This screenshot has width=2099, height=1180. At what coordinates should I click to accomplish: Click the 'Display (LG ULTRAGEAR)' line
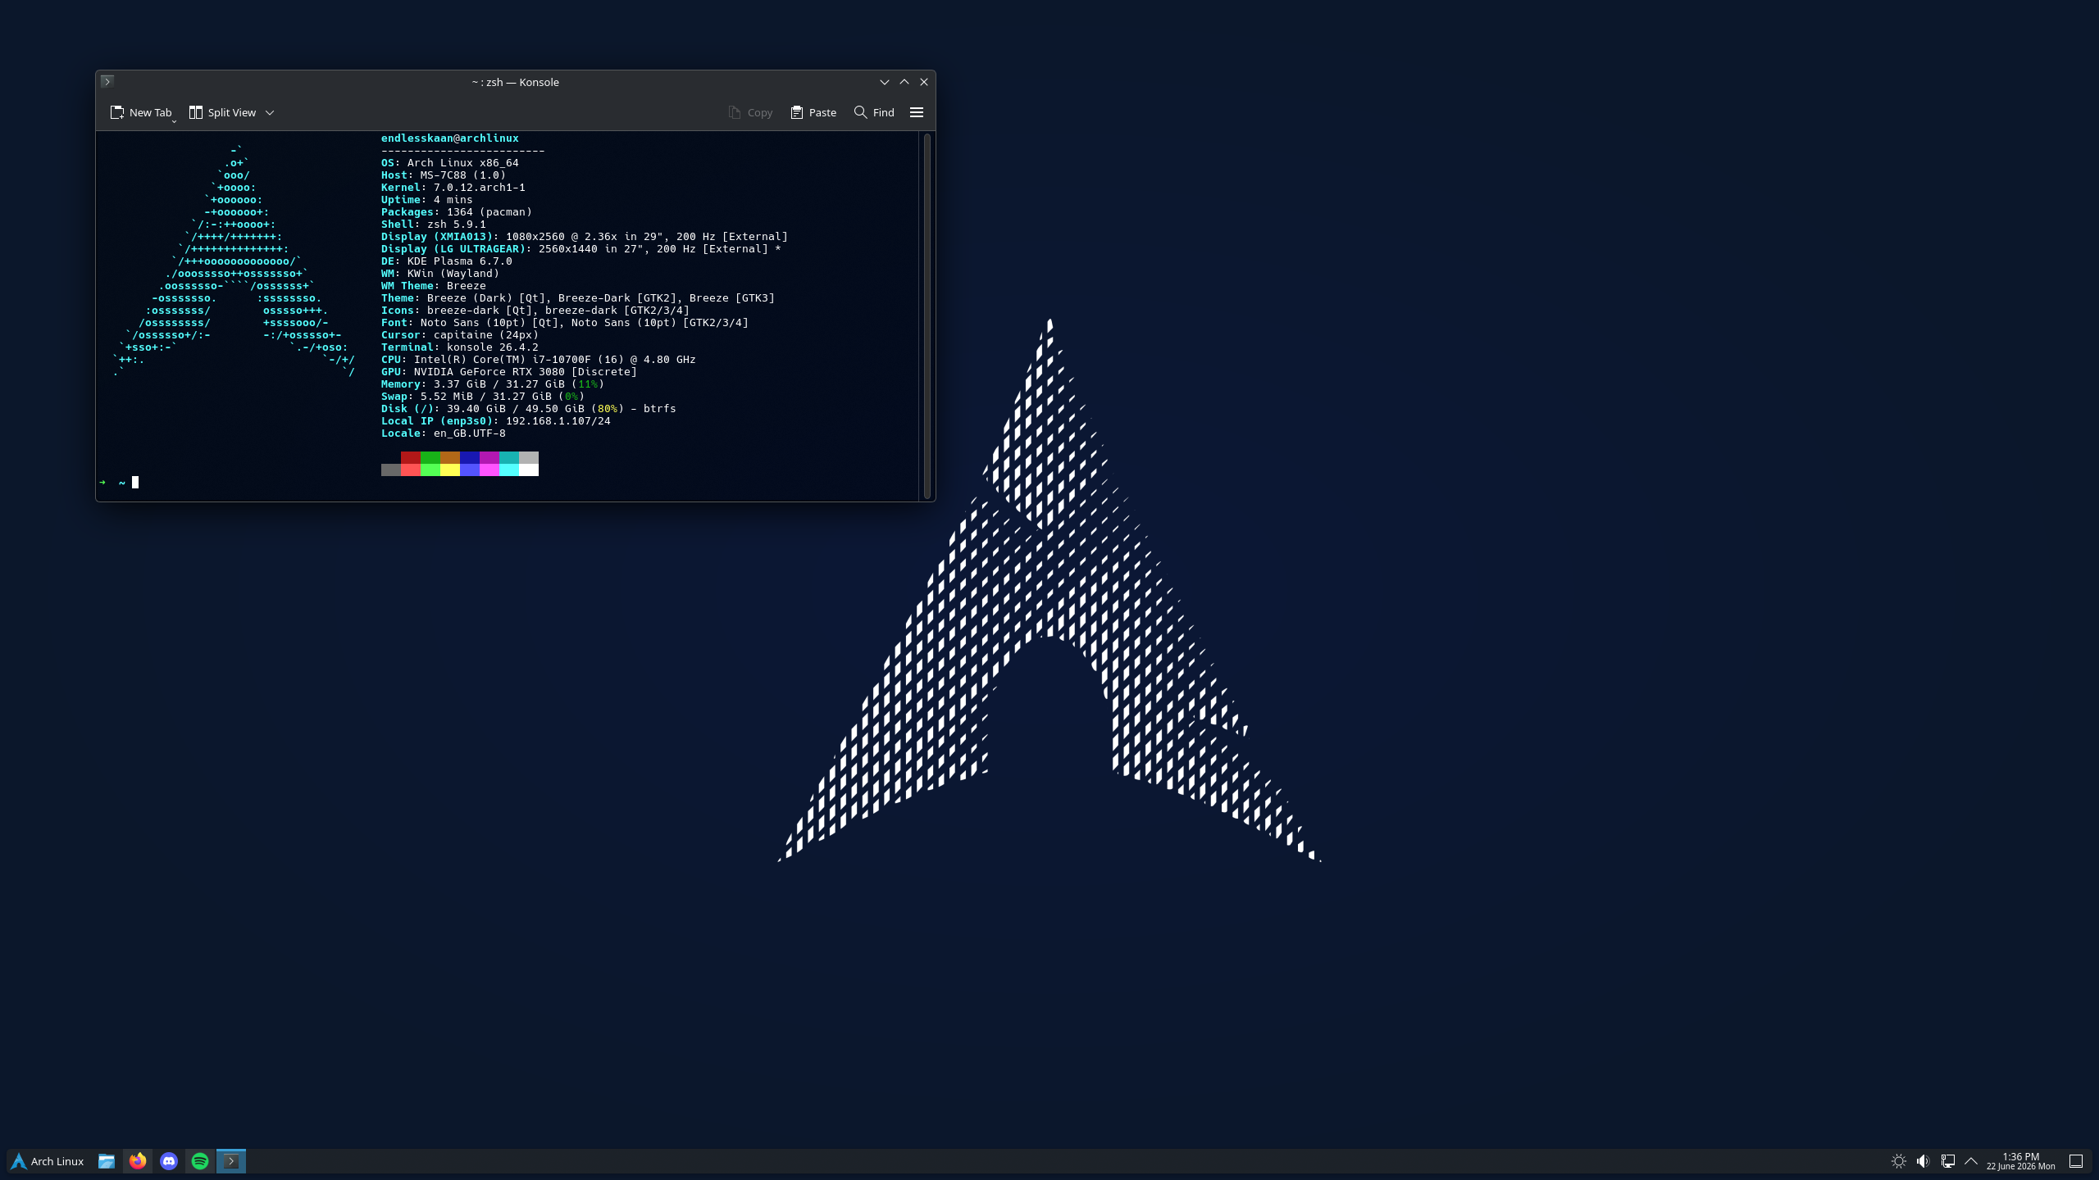(x=581, y=249)
